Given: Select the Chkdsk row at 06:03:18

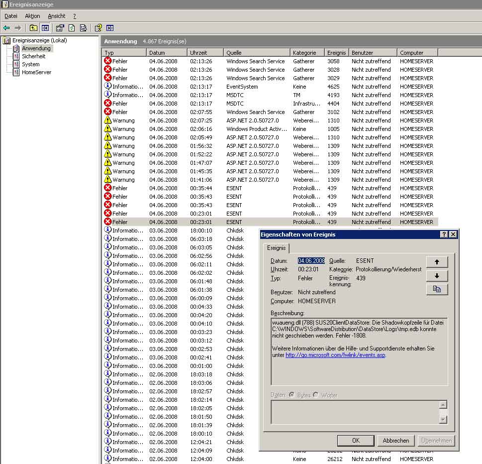Looking at the screenshot, I should coord(182,239).
